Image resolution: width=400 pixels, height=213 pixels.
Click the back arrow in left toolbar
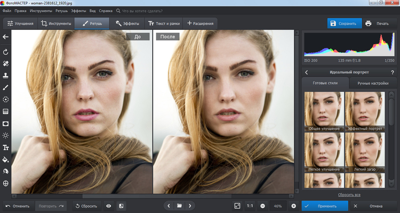(5, 37)
